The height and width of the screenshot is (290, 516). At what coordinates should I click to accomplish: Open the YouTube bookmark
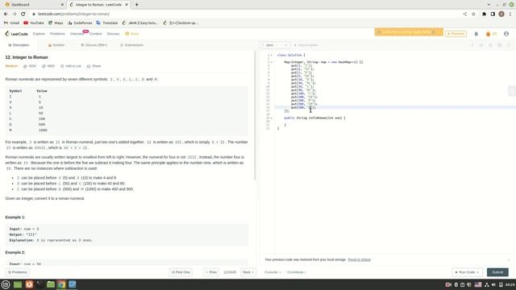(34, 23)
